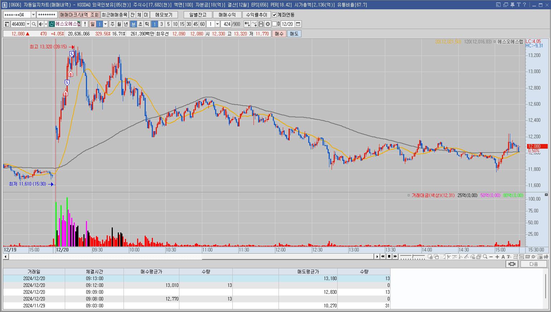
Task: Click the 최근매매종목 button
Action: (114, 15)
